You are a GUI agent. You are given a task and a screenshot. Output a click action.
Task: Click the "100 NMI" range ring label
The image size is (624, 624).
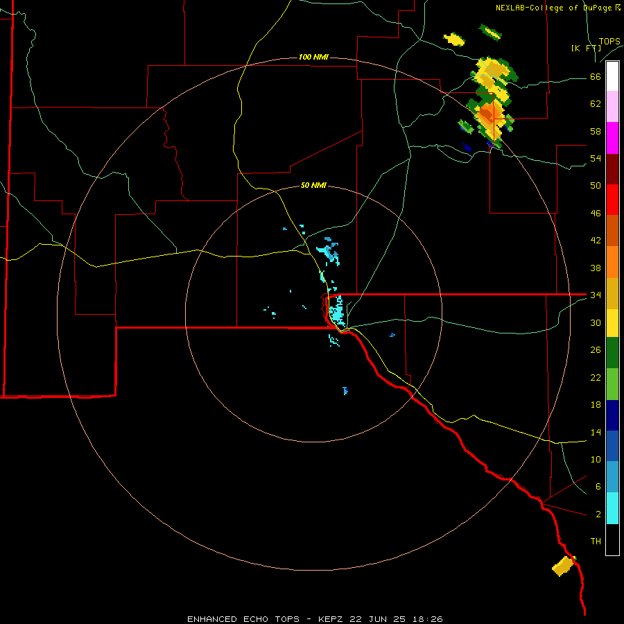(313, 58)
